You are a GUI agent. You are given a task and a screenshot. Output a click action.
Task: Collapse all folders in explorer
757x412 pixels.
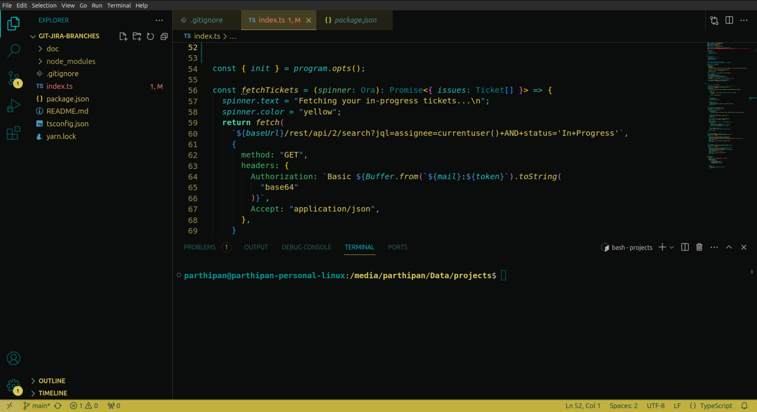pyautogui.click(x=164, y=36)
